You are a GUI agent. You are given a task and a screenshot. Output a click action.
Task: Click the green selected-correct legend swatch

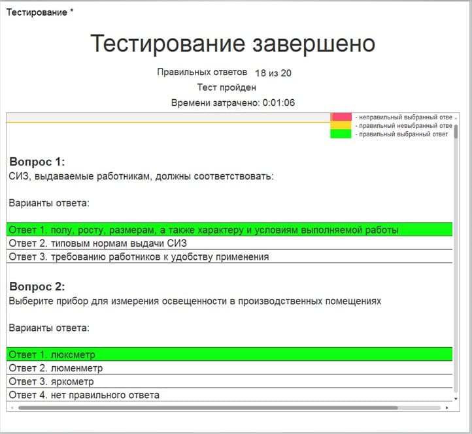point(341,134)
